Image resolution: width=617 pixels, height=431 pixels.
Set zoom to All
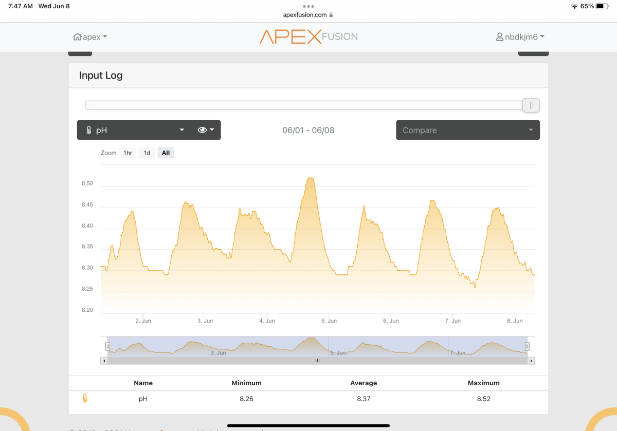pos(166,153)
